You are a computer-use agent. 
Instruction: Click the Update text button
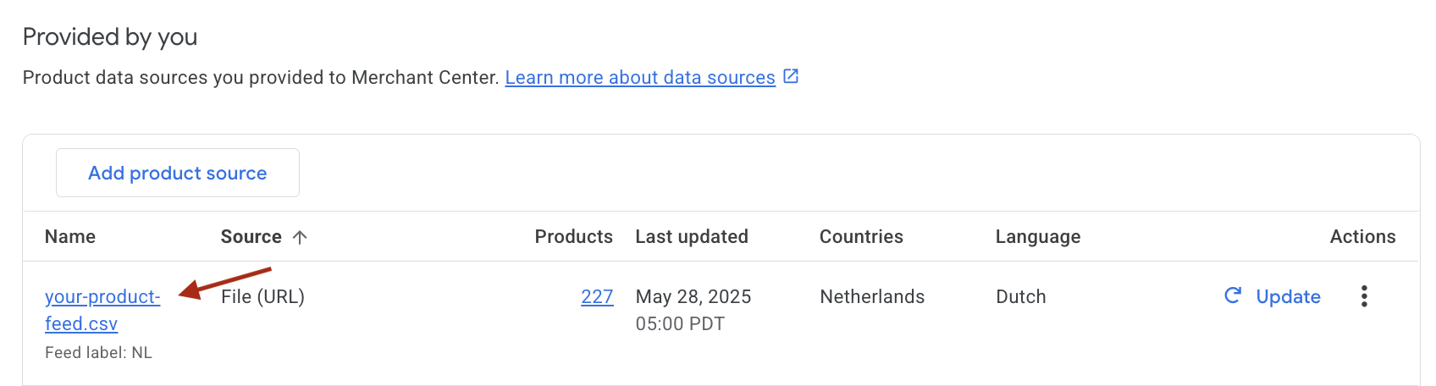click(1288, 297)
